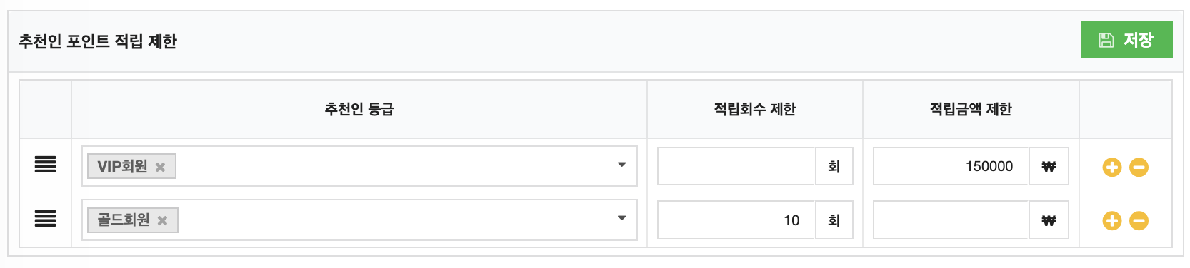
Task: Focus the empty 적립금액 field in 골드회원 row
Action: [x=951, y=220]
